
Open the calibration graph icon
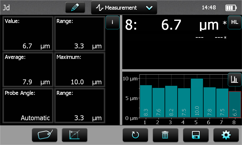[74, 135]
